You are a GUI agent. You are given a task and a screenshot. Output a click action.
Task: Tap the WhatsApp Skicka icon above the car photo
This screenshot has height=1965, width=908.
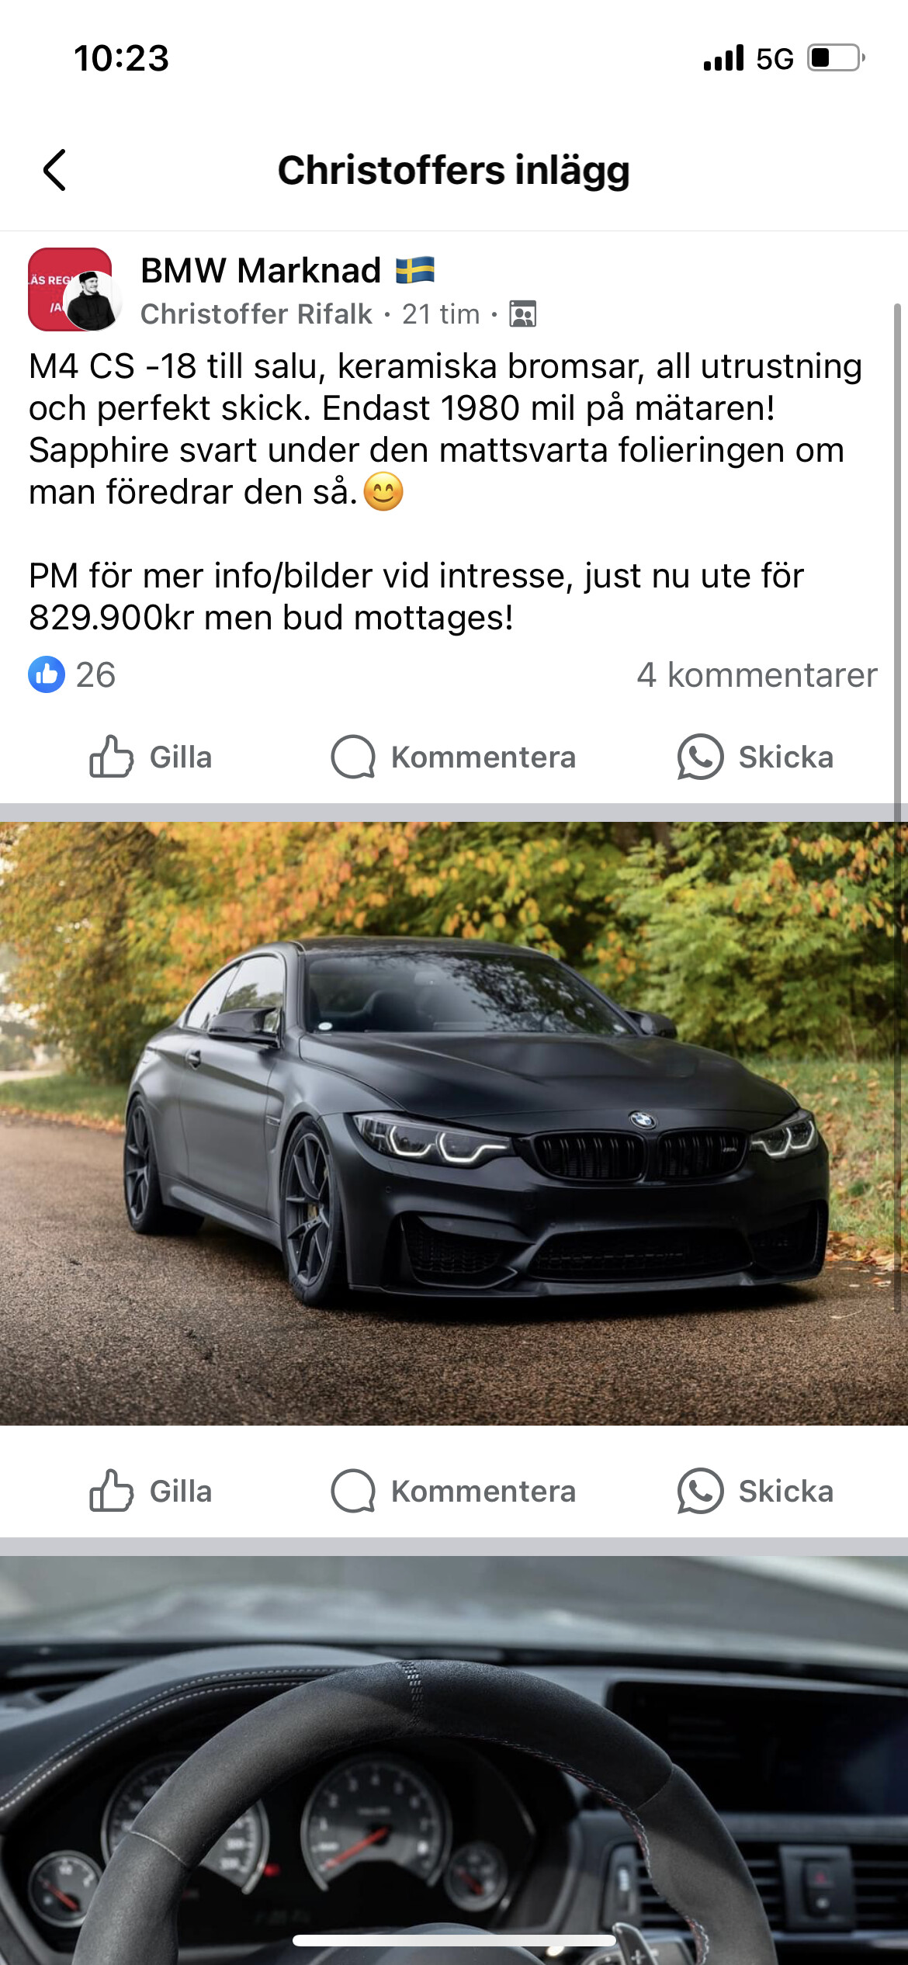pyautogui.click(x=700, y=757)
